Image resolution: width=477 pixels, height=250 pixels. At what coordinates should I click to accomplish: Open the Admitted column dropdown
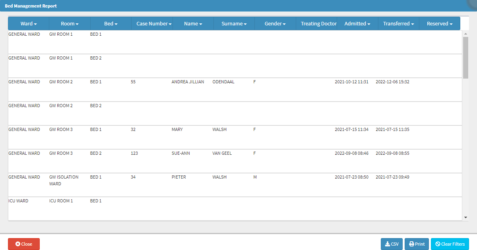pos(357,24)
